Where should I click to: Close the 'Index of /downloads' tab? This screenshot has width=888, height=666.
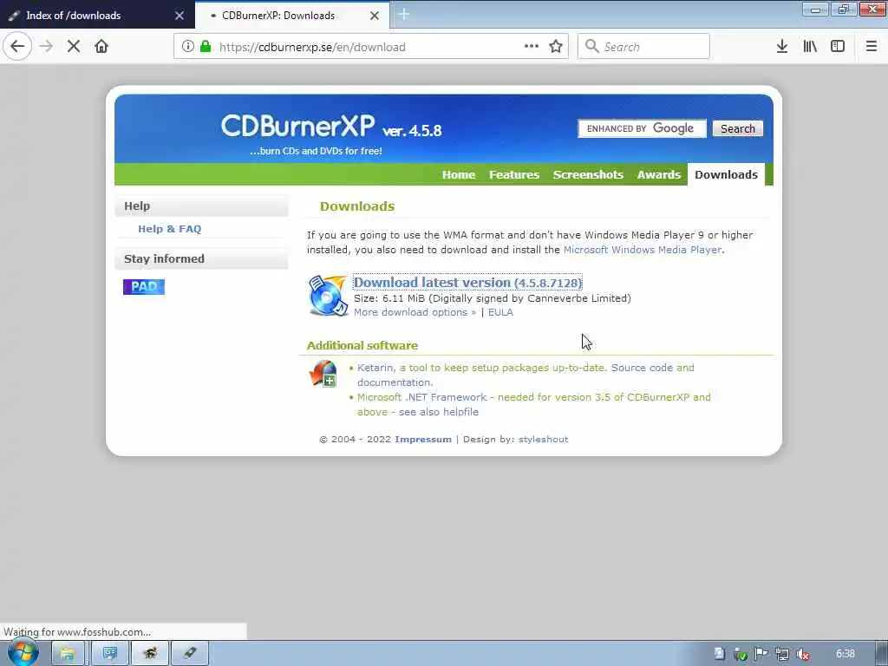tap(180, 16)
